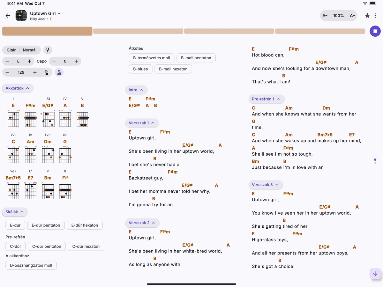383x287 pixels.
Task: Select the E-dúr scale chip
Action: click(x=15, y=225)
